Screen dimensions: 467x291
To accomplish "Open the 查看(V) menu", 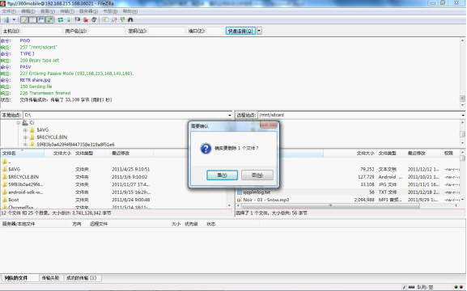I will (48, 11).
